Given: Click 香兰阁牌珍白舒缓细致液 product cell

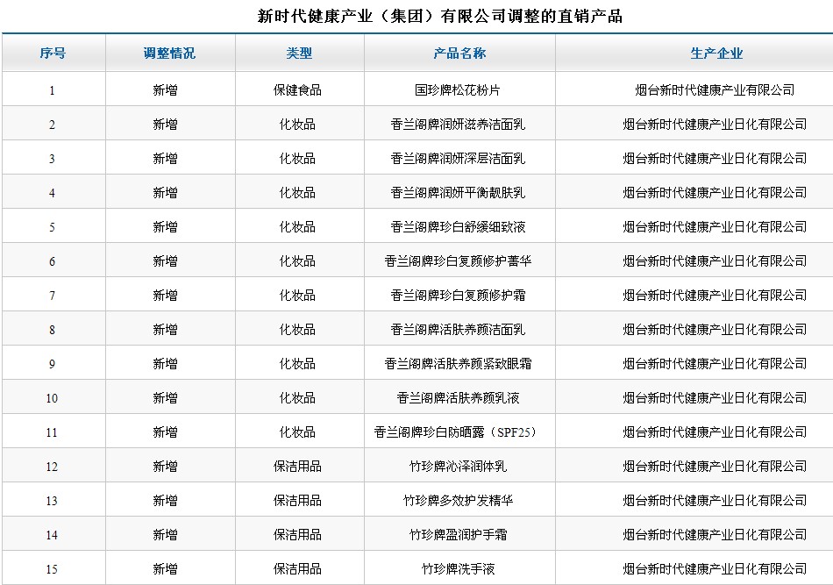Looking at the screenshot, I should coord(458,227).
